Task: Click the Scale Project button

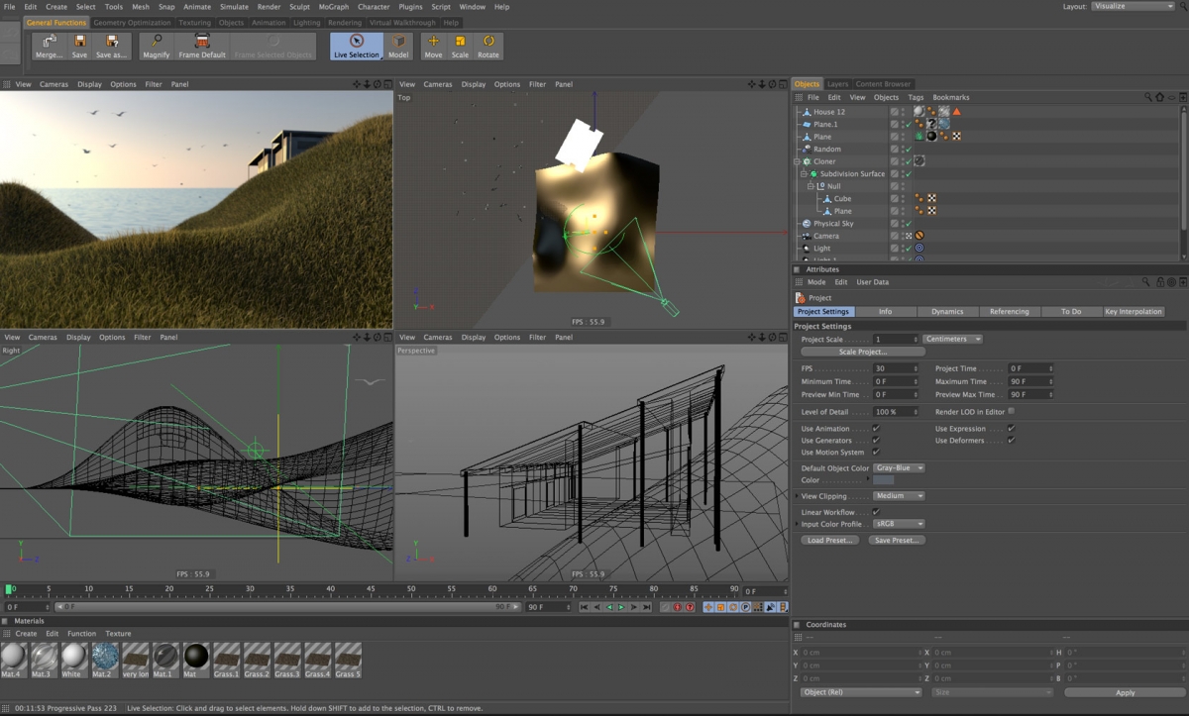Action: pyautogui.click(x=862, y=352)
